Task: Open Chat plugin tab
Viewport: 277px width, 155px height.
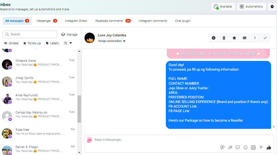Action: [183, 21]
